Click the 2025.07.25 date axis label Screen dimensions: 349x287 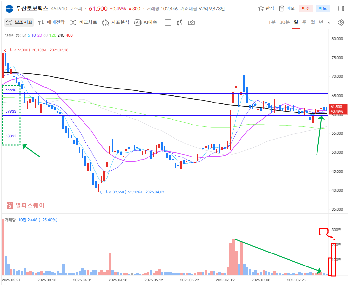296,280
